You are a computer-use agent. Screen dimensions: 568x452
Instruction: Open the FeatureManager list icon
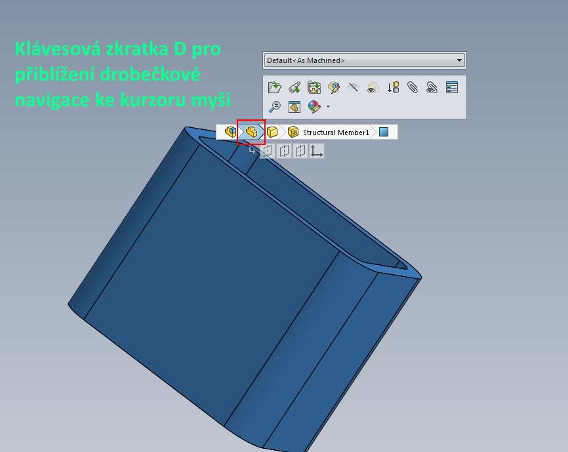[x=451, y=87]
